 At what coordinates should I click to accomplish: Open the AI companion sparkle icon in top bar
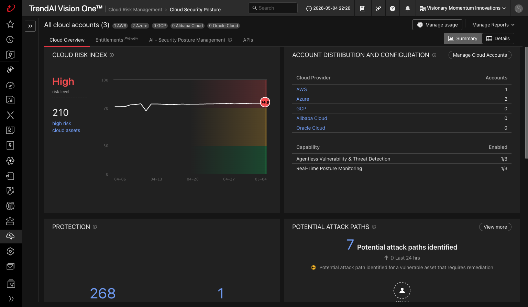(x=378, y=8)
